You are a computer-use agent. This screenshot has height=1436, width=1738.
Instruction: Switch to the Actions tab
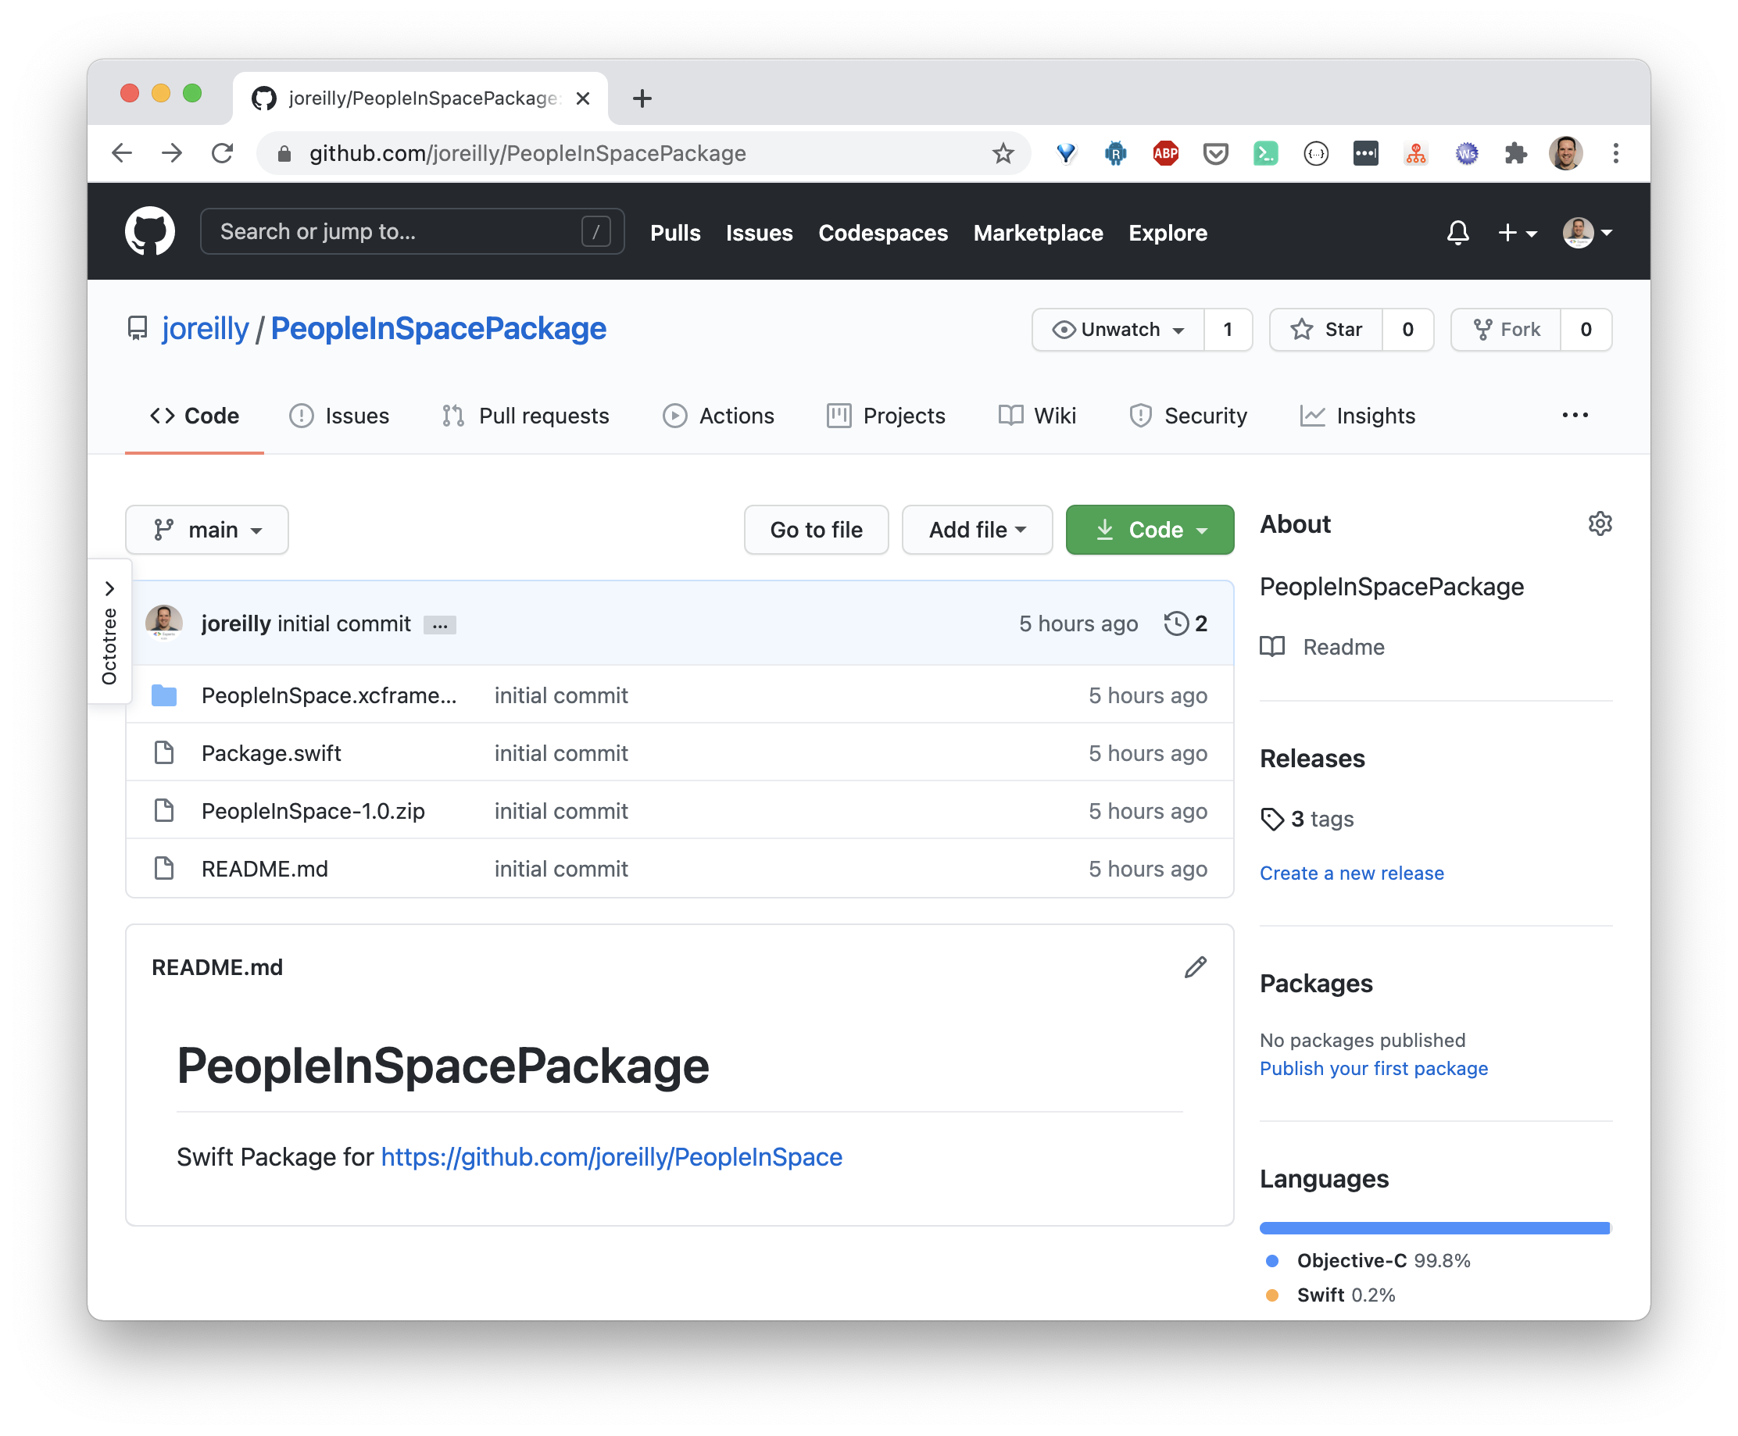[x=718, y=415]
